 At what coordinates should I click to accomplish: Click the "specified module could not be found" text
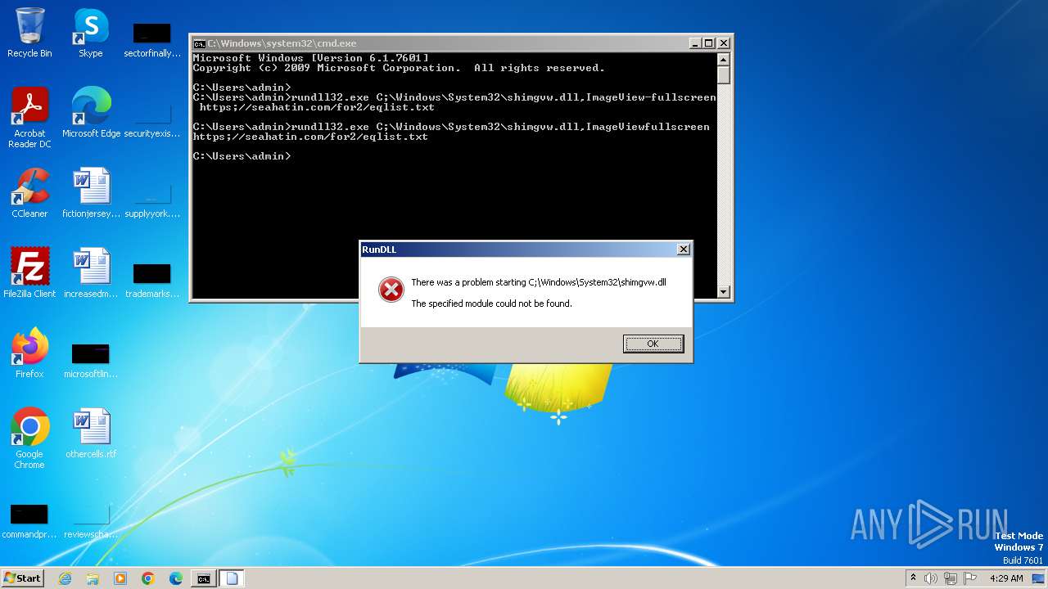(491, 303)
